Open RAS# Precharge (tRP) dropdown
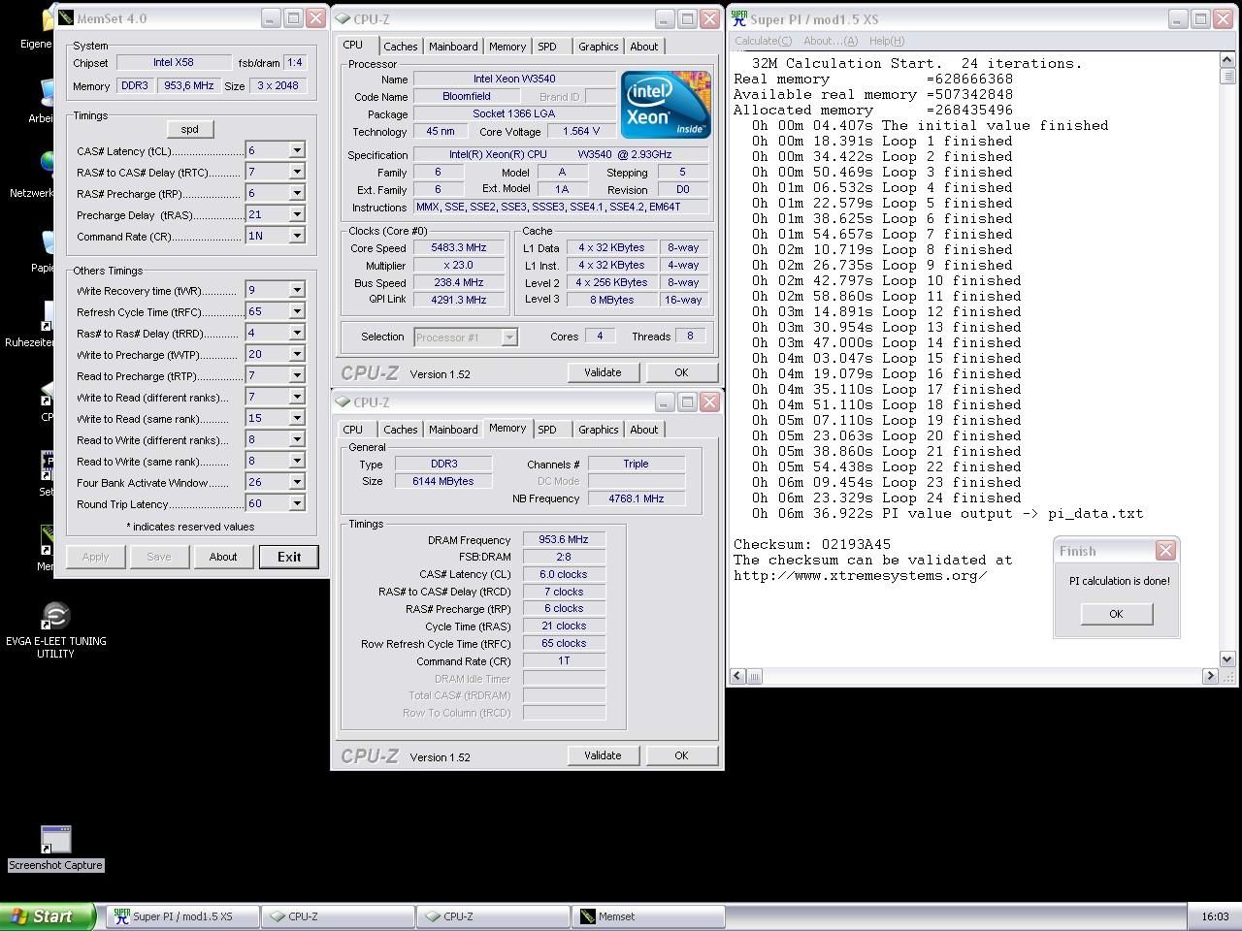The width and height of the screenshot is (1242, 931). coord(297,193)
